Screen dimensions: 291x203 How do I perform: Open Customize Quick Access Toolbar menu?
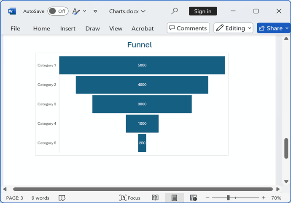tap(95, 11)
